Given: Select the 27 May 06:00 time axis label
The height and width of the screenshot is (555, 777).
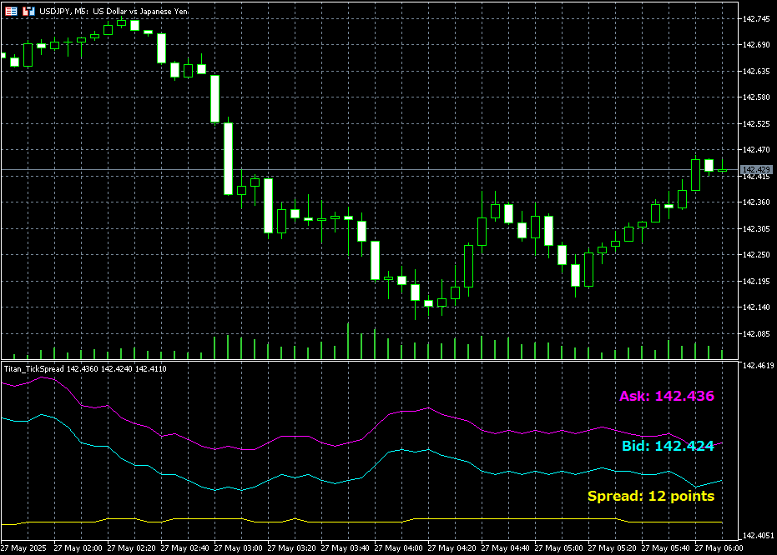Looking at the screenshot, I should pyautogui.click(x=719, y=548).
